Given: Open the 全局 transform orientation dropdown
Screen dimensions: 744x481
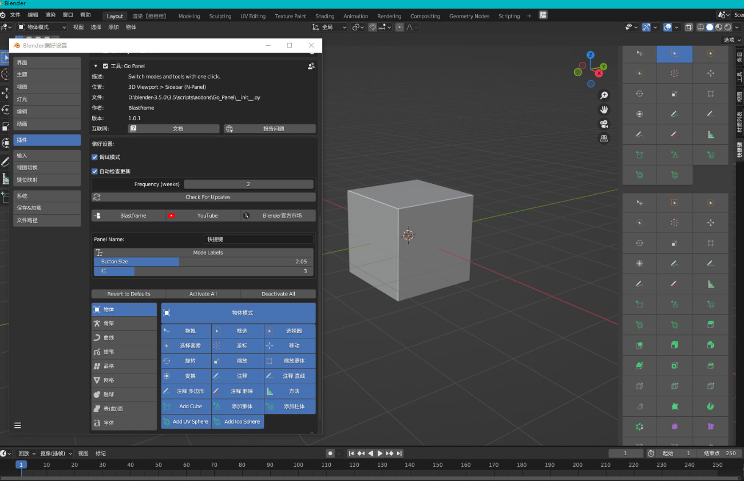Looking at the screenshot, I should (329, 27).
